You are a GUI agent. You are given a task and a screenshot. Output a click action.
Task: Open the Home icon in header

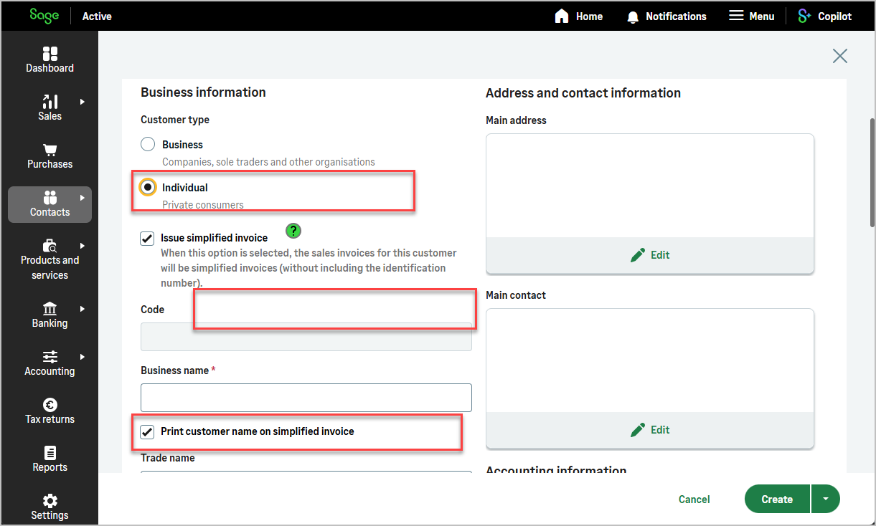click(x=562, y=16)
